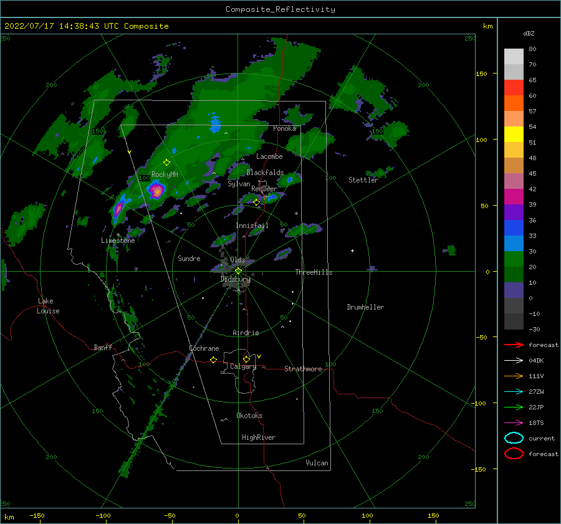The width and height of the screenshot is (561, 524).
Task: Click the Airdrie town label
Action: (x=246, y=333)
